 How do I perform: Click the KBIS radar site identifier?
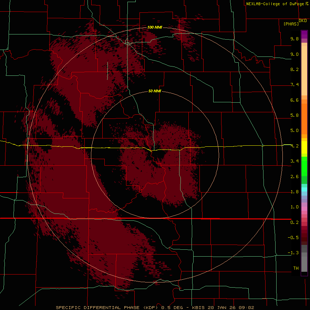[199, 308]
